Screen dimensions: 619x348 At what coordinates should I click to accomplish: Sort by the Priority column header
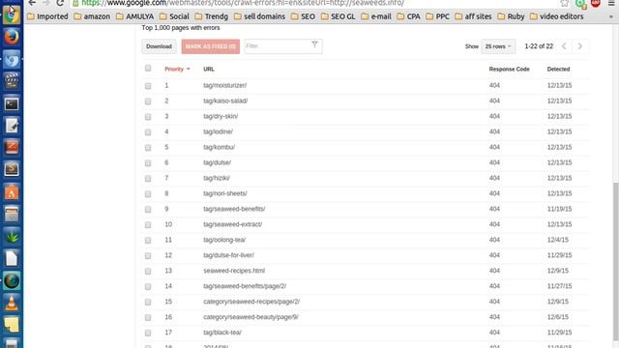(x=177, y=69)
